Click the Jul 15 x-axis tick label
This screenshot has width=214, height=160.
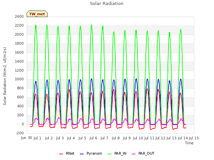coord(194,138)
